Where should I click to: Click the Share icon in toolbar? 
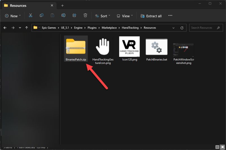[74, 15]
